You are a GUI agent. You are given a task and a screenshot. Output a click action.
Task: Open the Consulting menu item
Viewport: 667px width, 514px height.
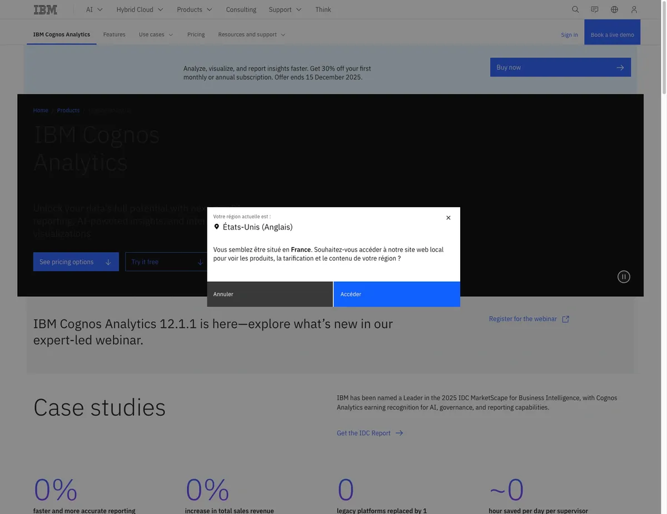[x=241, y=9]
